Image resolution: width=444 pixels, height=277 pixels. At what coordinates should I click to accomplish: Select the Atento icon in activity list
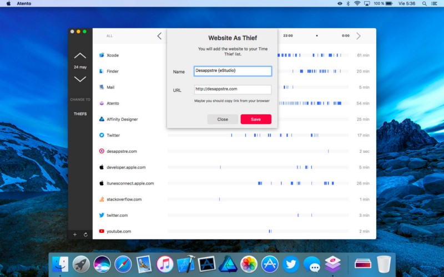[102, 103]
